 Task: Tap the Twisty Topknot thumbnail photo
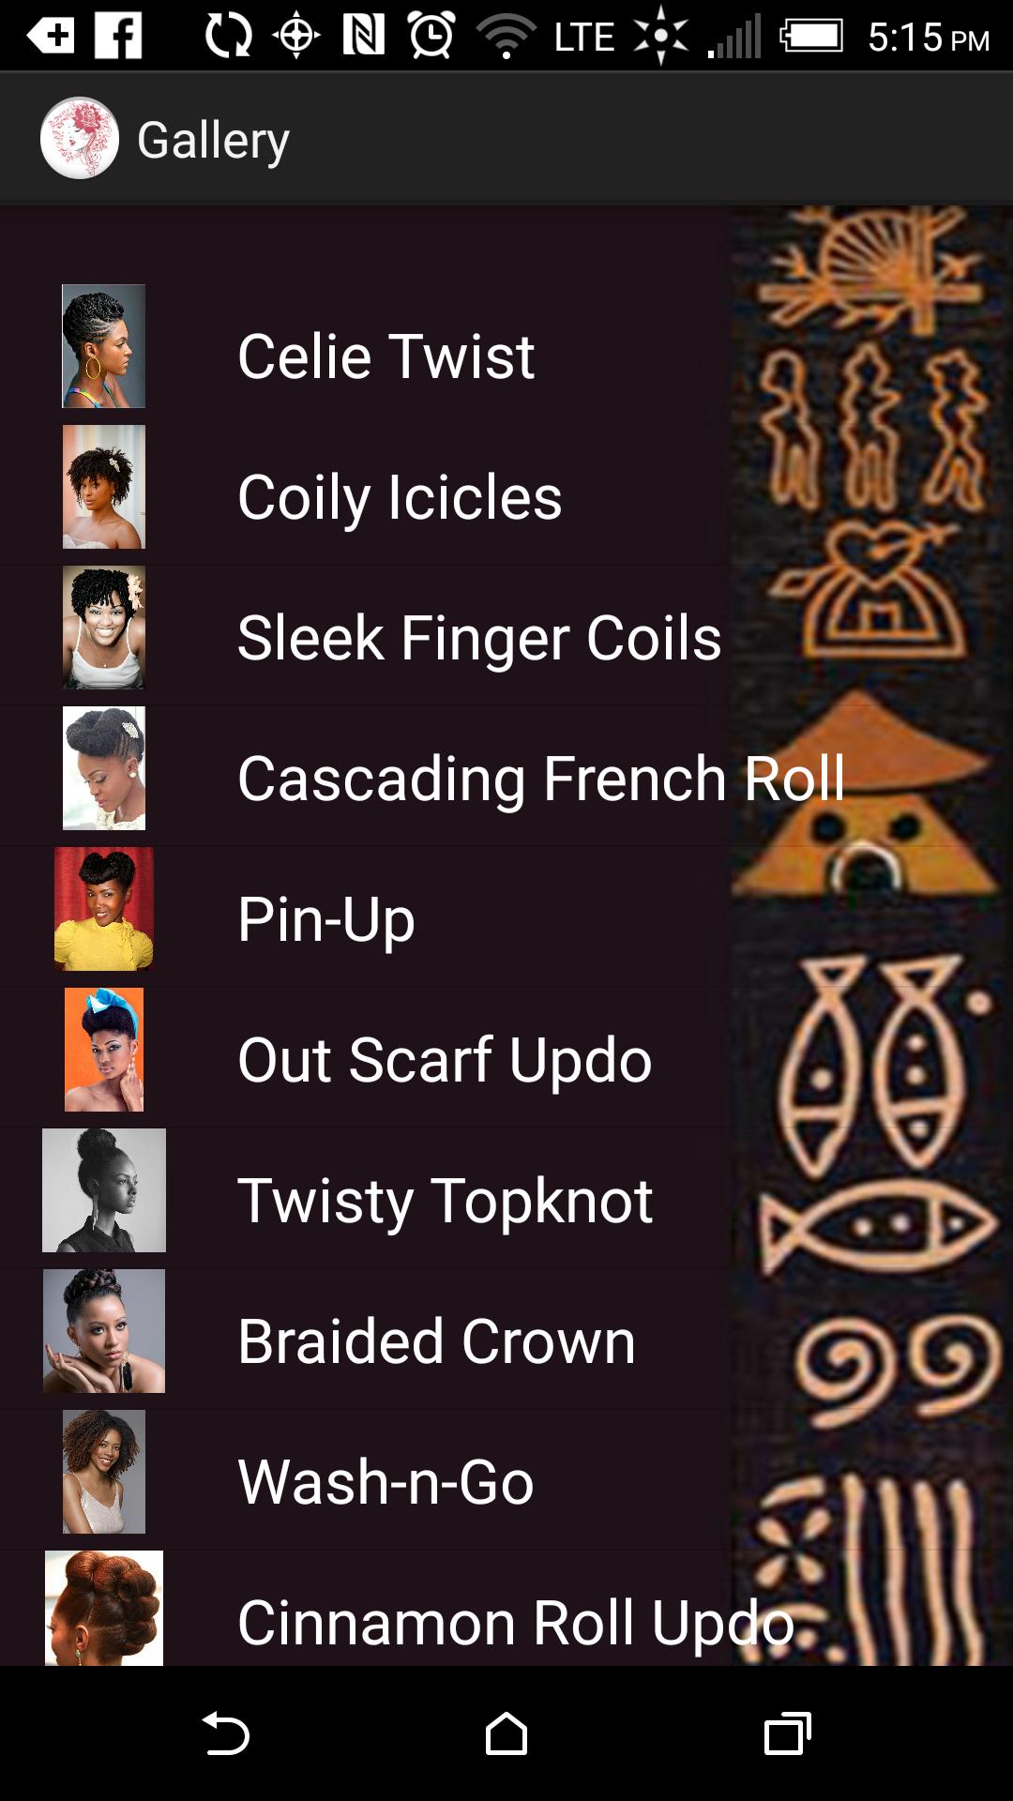point(104,1190)
